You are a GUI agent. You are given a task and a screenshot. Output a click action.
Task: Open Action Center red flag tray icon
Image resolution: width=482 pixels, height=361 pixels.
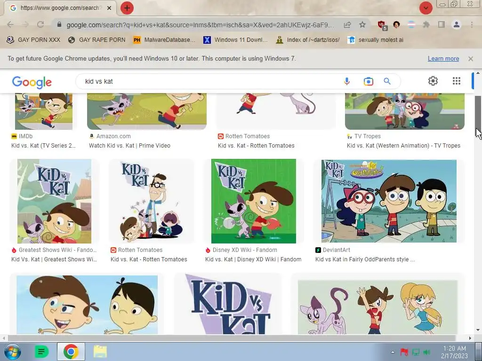[404, 352]
